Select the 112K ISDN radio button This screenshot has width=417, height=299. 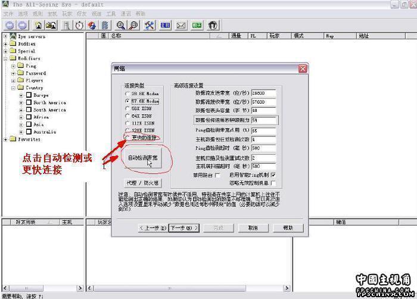tap(127, 123)
